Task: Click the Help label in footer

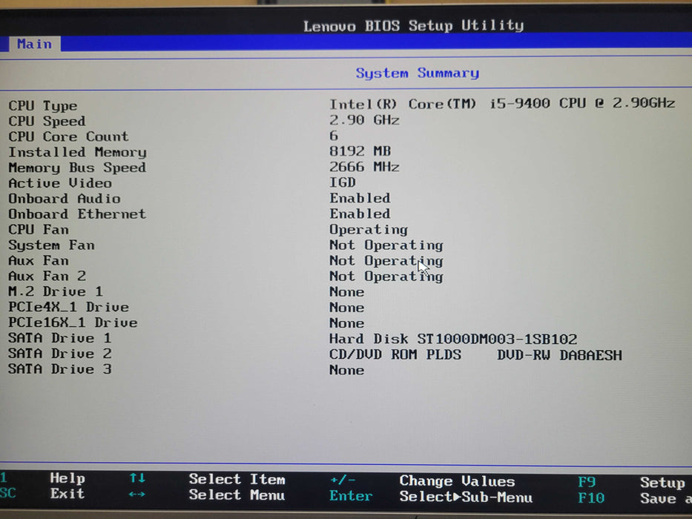Action: [x=67, y=478]
